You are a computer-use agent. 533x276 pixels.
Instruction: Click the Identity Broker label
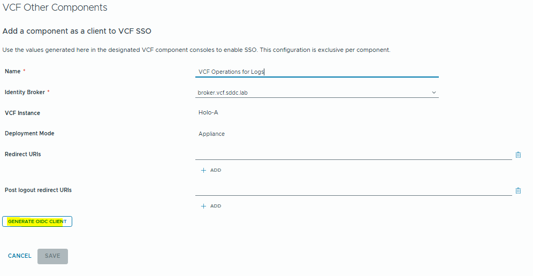[25, 92]
